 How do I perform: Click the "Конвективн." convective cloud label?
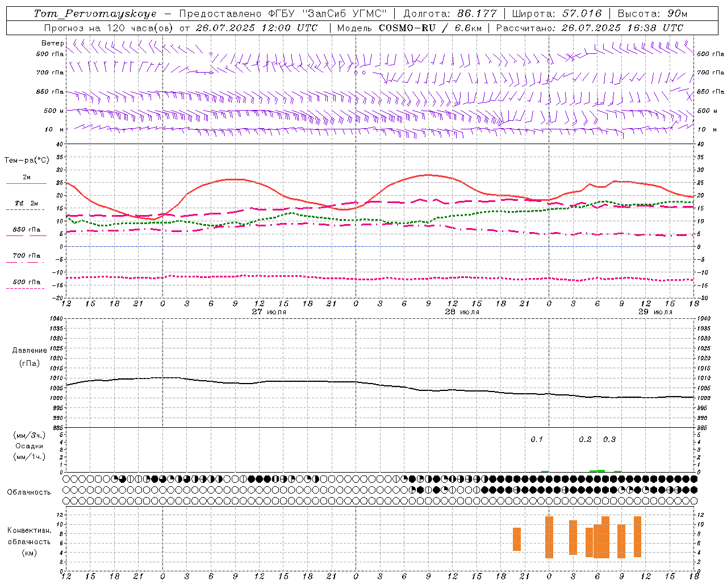pyautogui.click(x=30, y=531)
